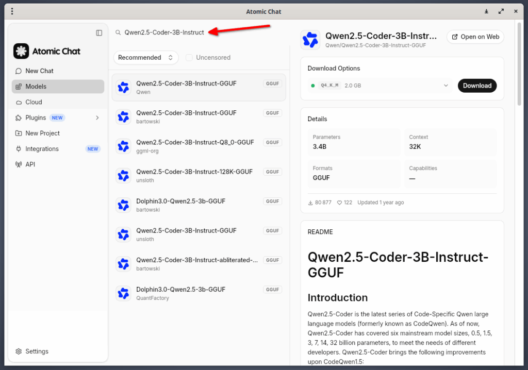Expand the Plugins submenu chevron

(97, 118)
